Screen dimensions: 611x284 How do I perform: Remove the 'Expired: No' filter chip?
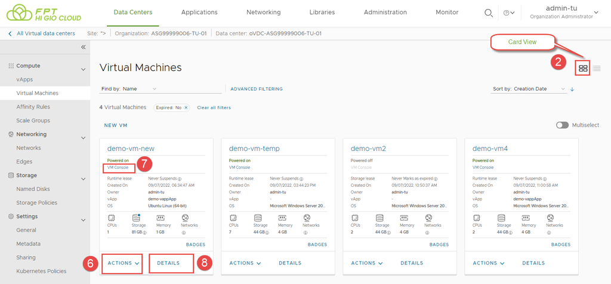[186, 107]
